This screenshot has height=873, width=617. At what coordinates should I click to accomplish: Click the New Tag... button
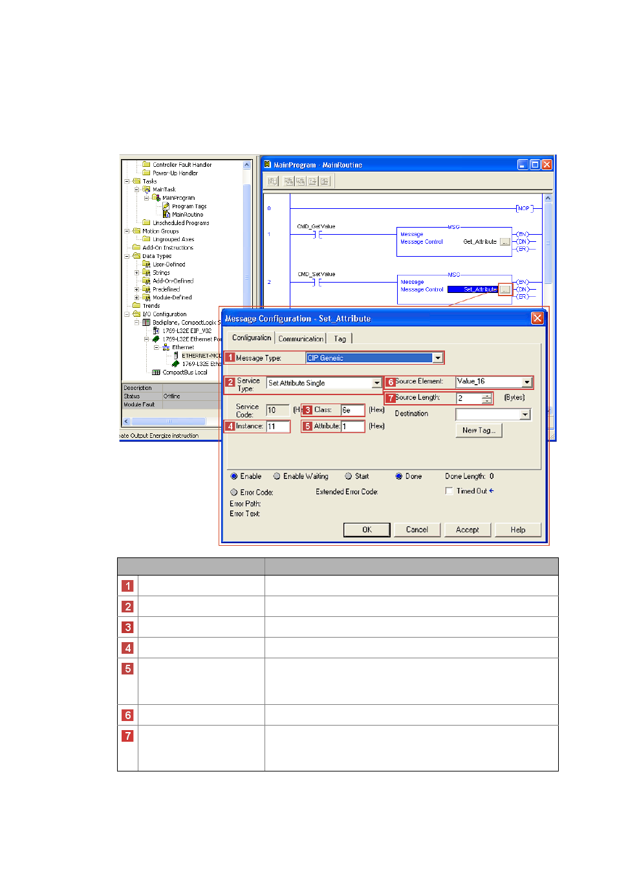479,430
